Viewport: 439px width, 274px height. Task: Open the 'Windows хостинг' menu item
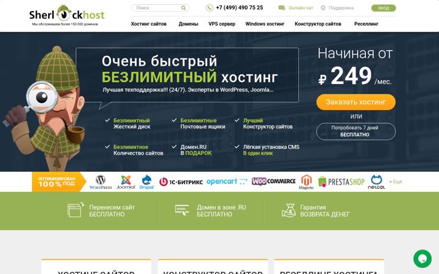click(x=265, y=24)
